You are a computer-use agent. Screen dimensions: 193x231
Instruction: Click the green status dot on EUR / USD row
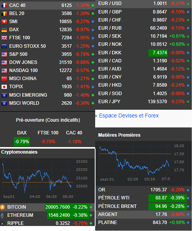188,4
